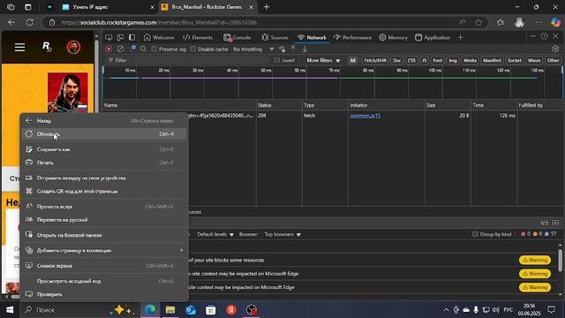Click first Warning badge in issues list
Image resolution: width=565 pixels, height=318 pixels.
point(535,260)
